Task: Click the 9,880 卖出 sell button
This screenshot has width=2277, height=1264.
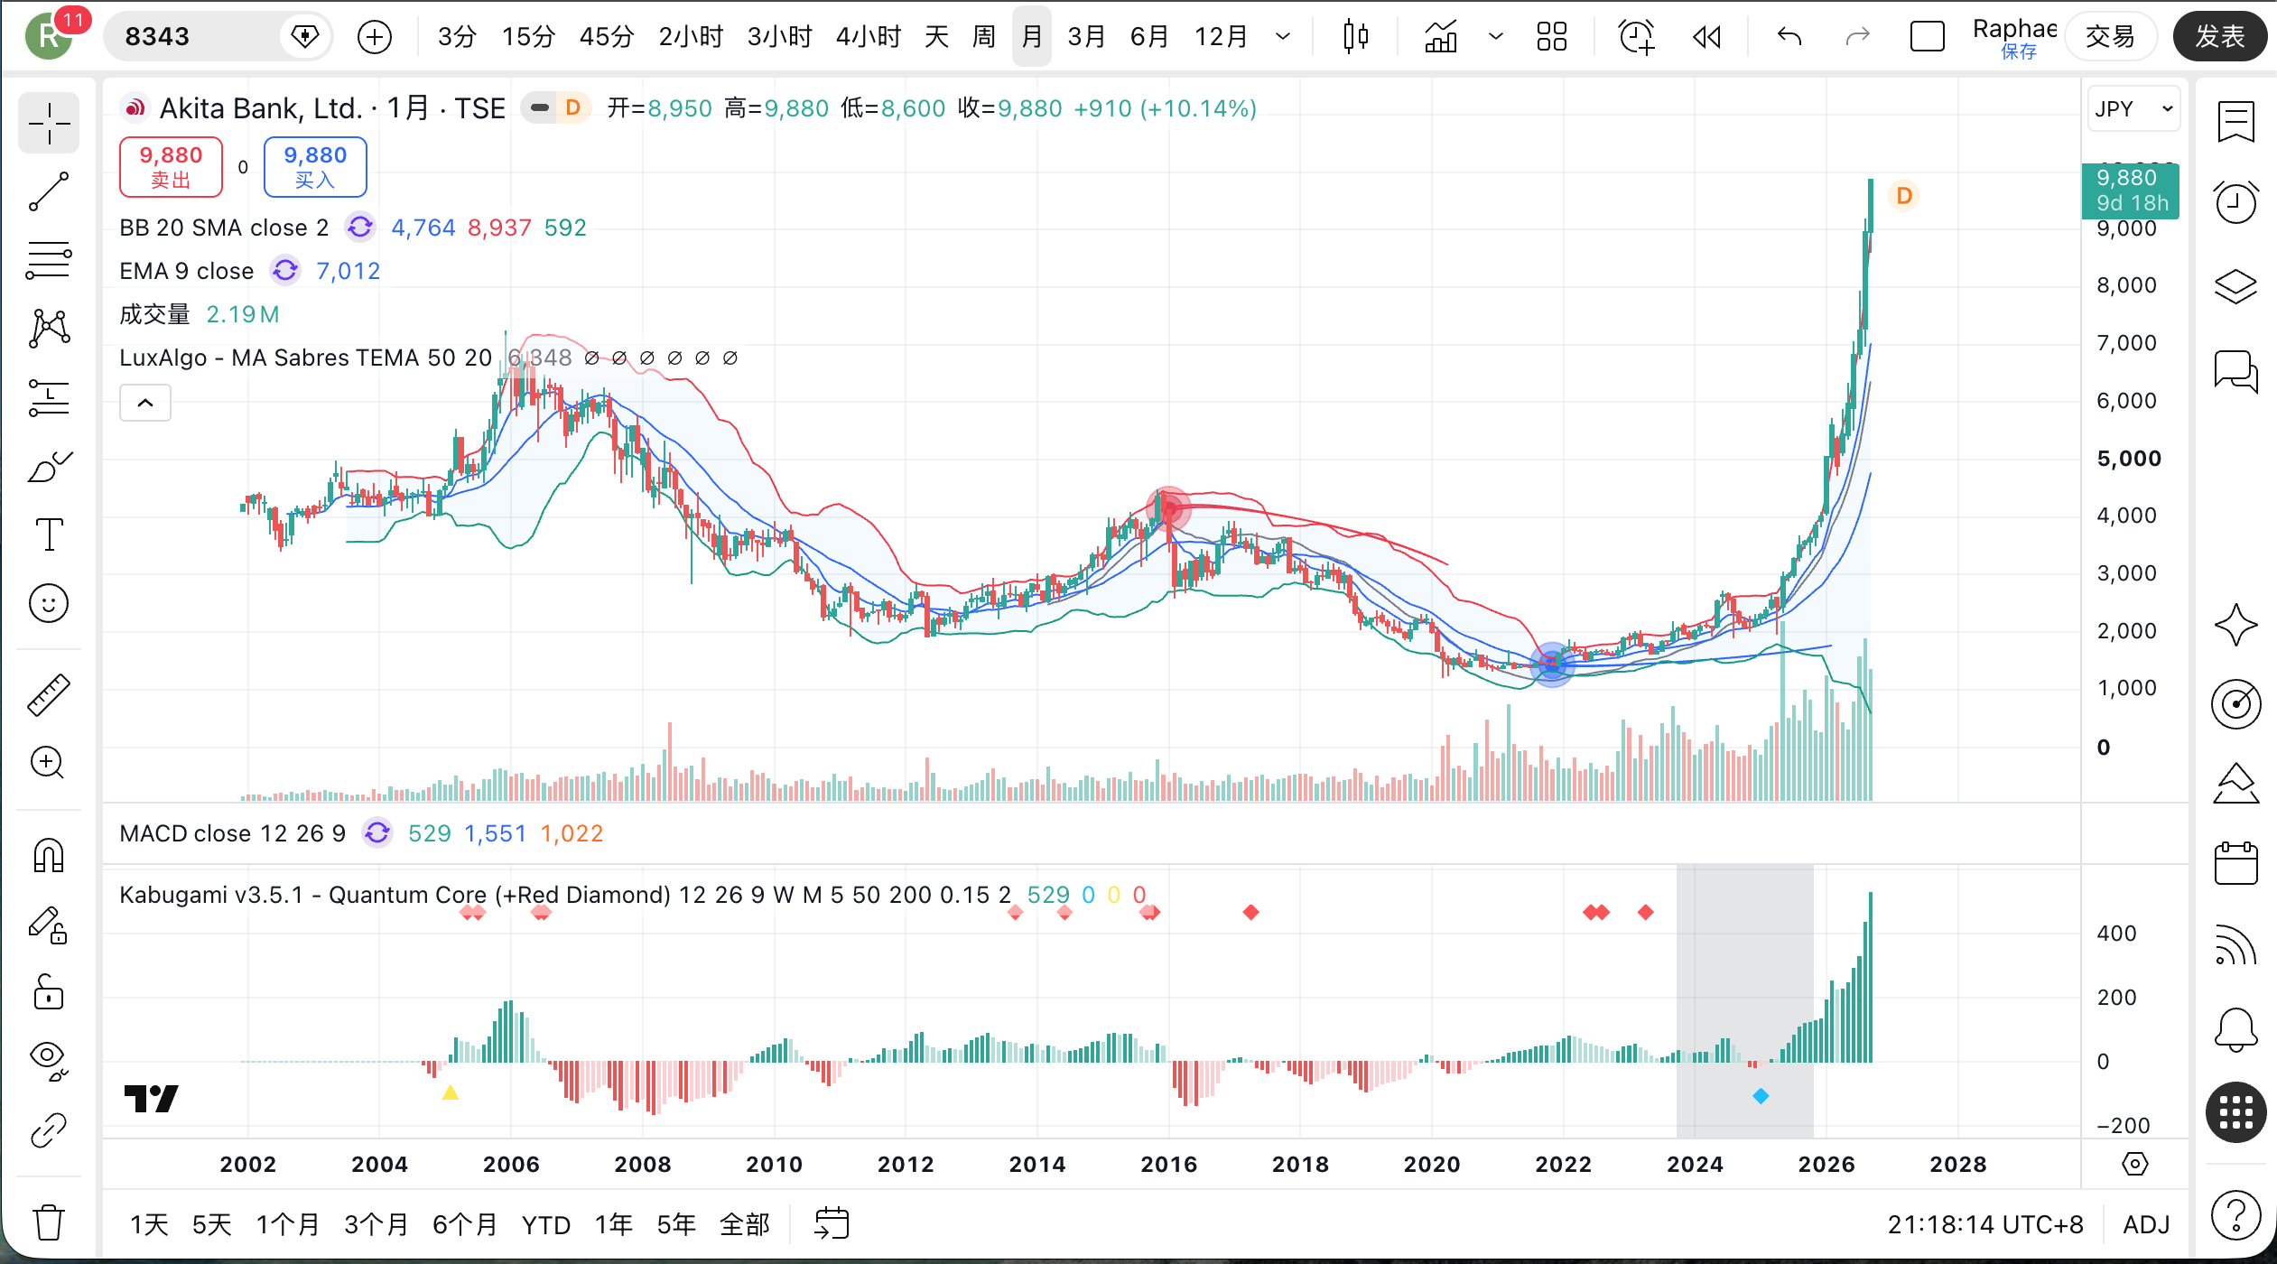Action: (171, 167)
